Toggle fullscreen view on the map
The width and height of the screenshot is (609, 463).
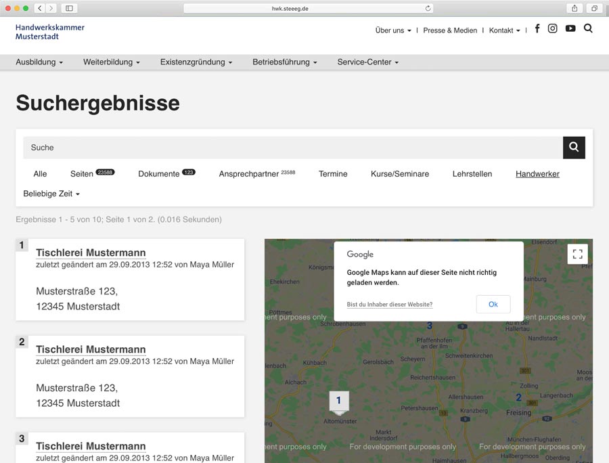tap(577, 254)
